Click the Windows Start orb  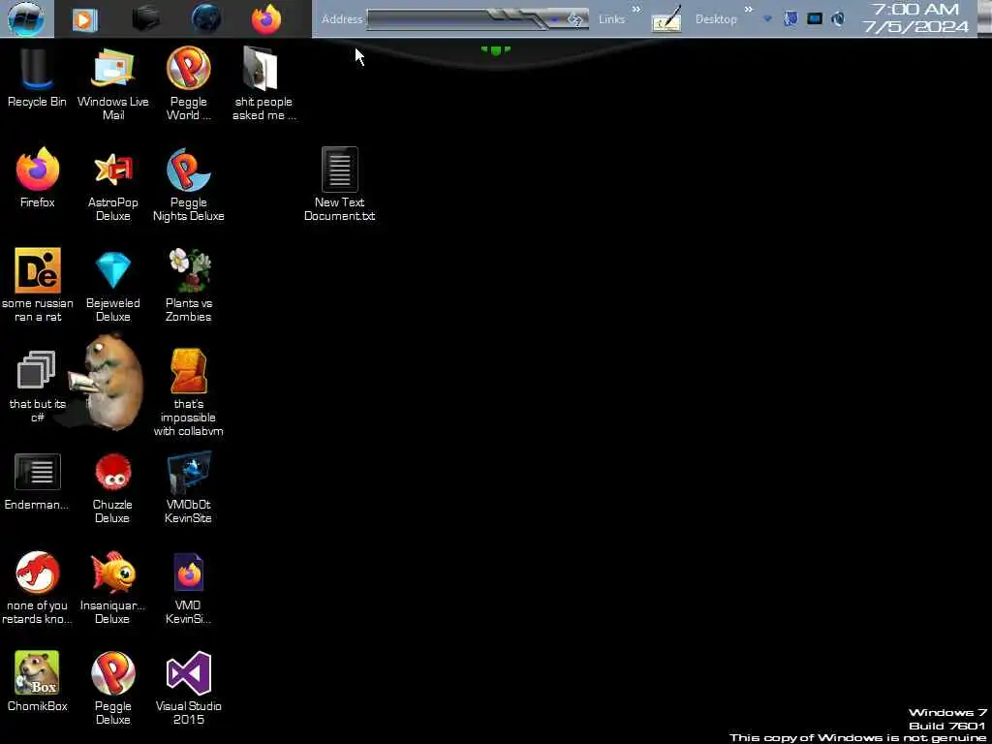pyautogui.click(x=26, y=18)
